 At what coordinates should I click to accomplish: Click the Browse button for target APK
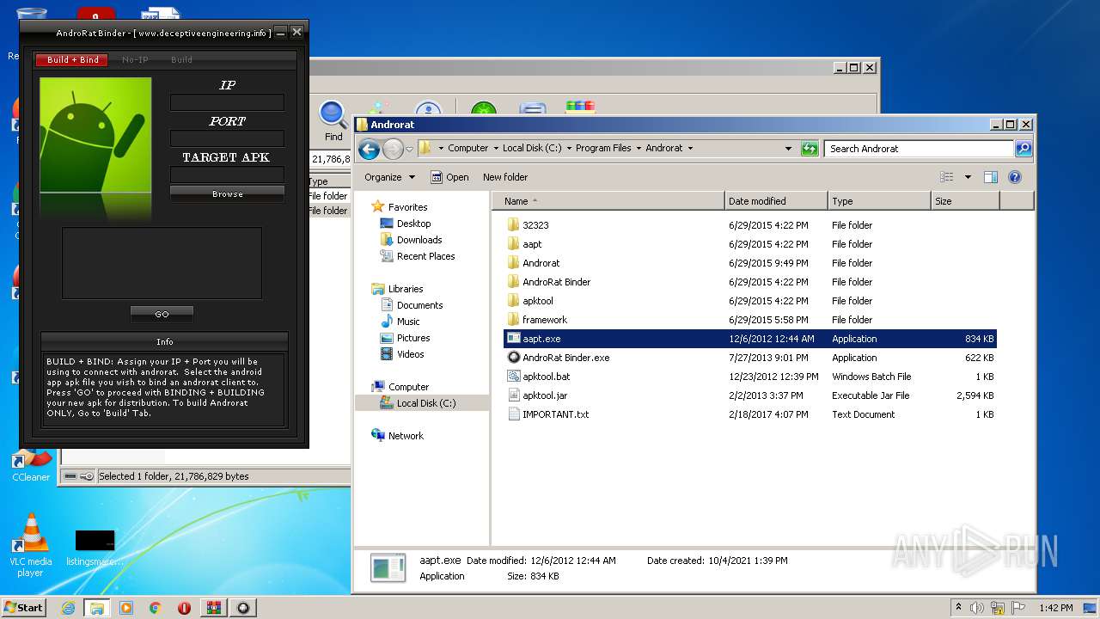(227, 194)
